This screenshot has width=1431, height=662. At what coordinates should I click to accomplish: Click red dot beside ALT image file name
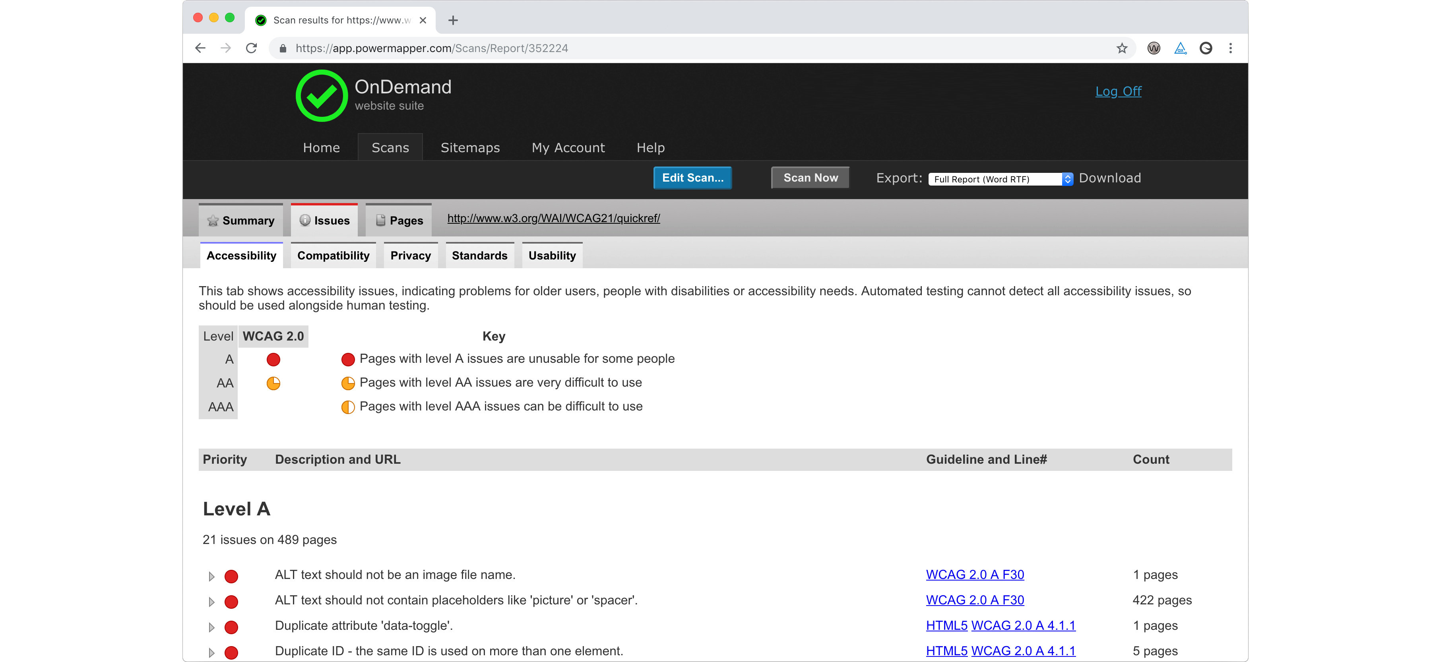point(231,576)
